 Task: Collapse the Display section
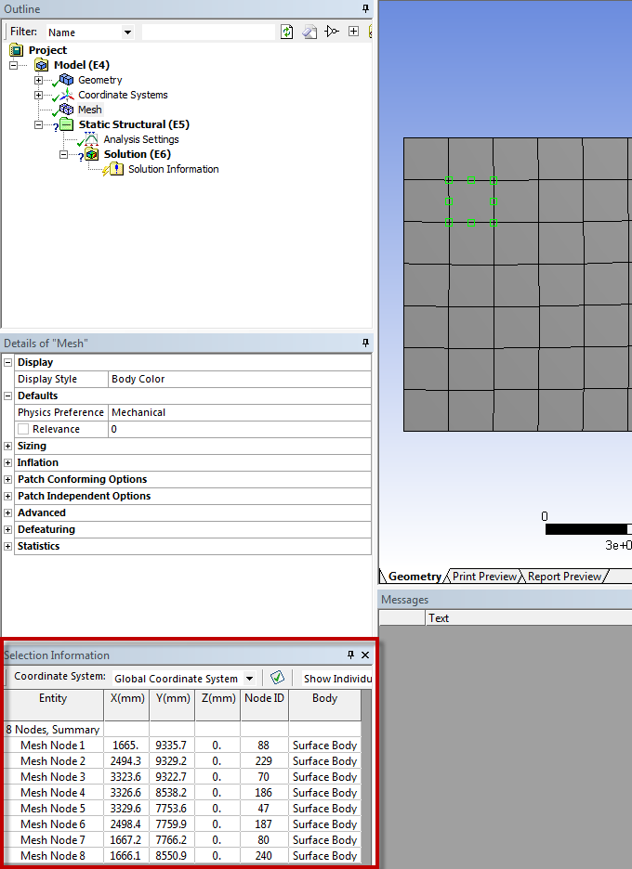[x=7, y=362]
